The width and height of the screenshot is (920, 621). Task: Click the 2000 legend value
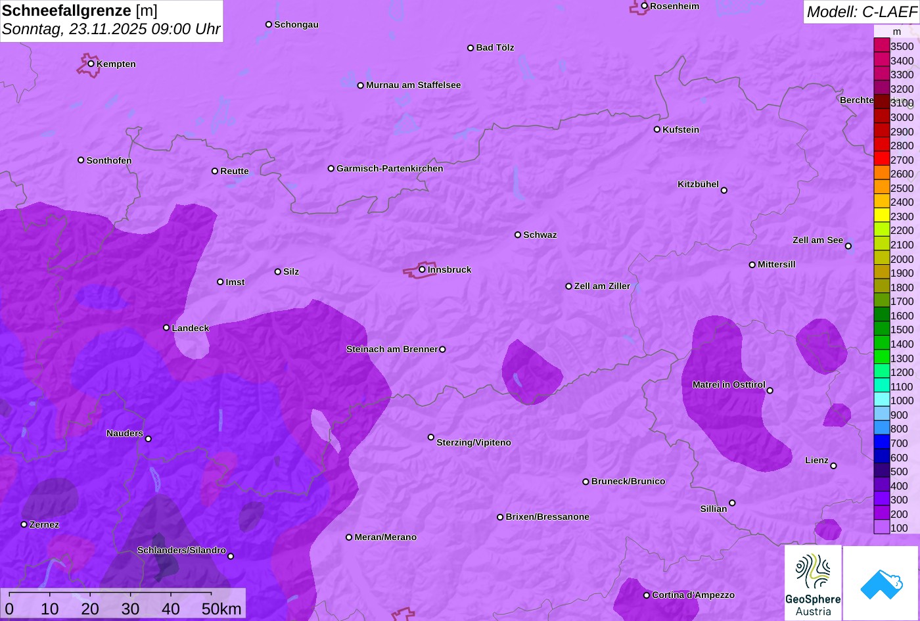tap(902, 259)
